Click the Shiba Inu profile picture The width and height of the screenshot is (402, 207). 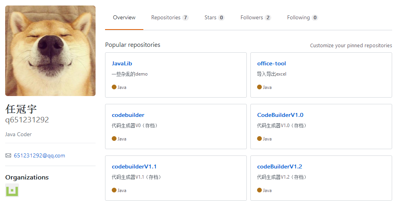pos(50,51)
